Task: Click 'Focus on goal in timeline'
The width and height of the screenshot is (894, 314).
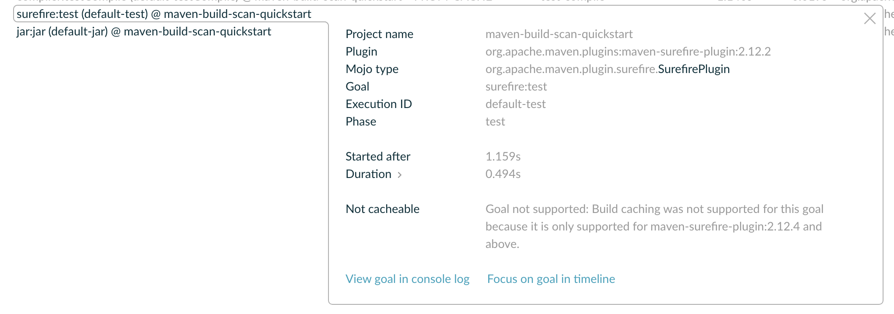Action: (x=550, y=279)
